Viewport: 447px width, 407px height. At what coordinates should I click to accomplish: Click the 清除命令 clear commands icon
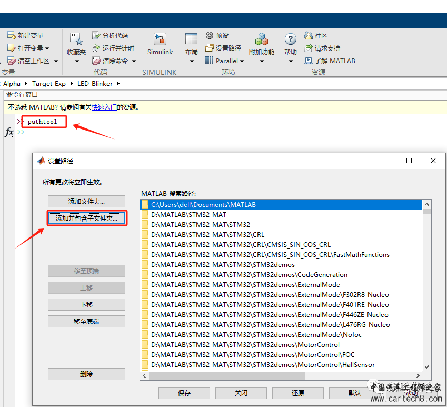pos(96,61)
